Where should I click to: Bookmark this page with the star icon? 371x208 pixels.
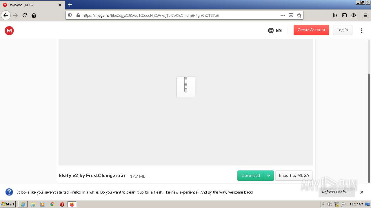point(299,15)
